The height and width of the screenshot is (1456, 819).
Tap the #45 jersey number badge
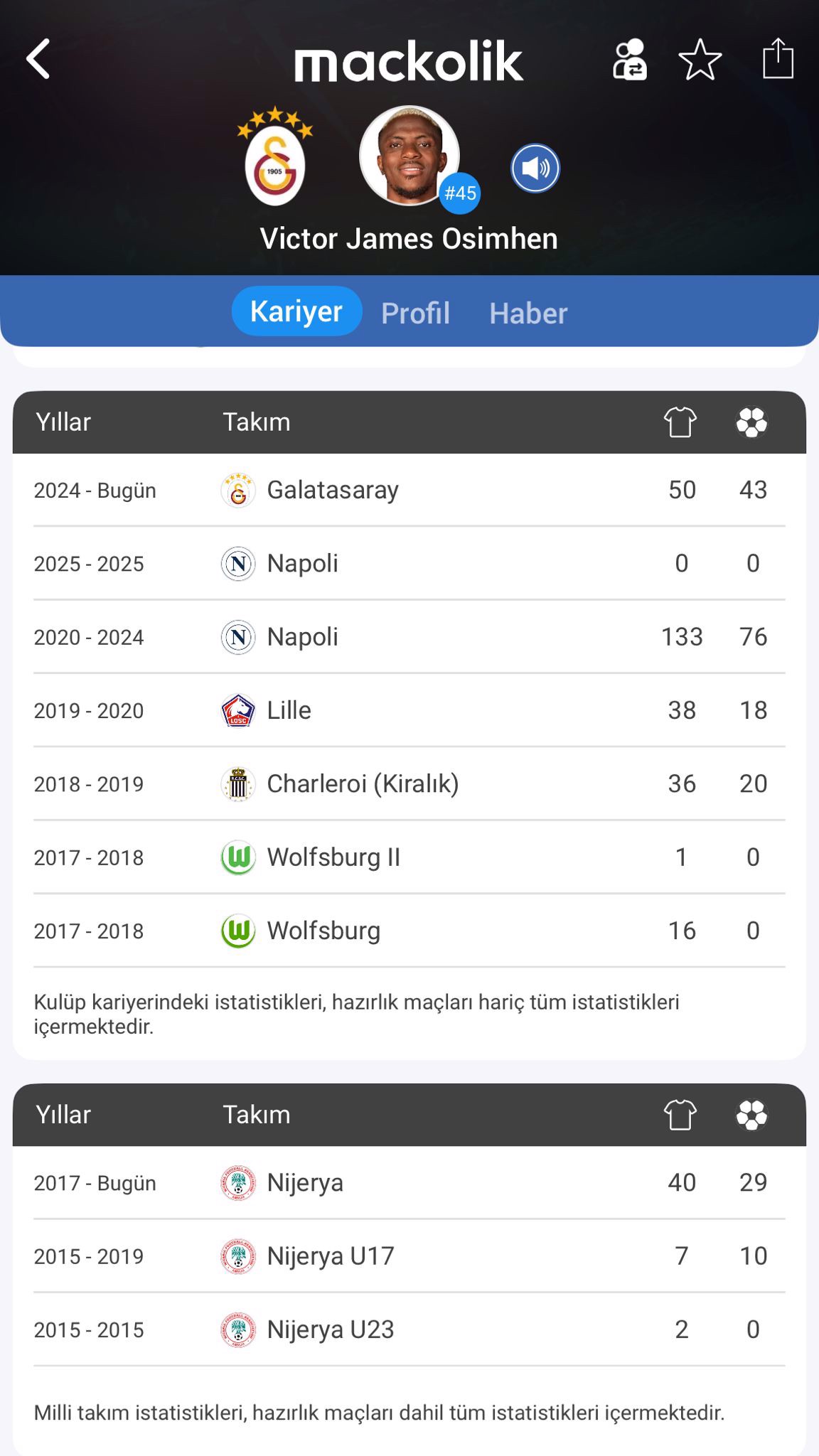click(460, 193)
